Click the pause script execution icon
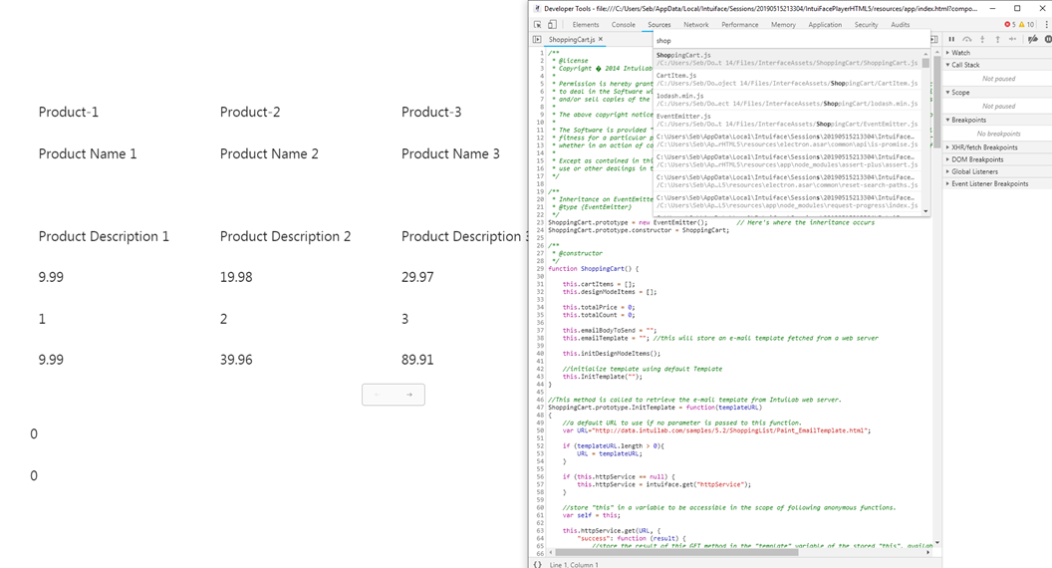Image resolution: width=1052 pixels, height=568 pixels. click(951, 39)
